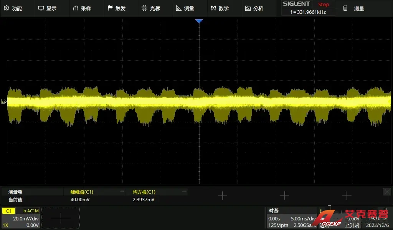Viewport: 393px width, 230px height.
Task: Open the 分析 analysis menu
Action: pyautogui.click(x=254, y=8)
